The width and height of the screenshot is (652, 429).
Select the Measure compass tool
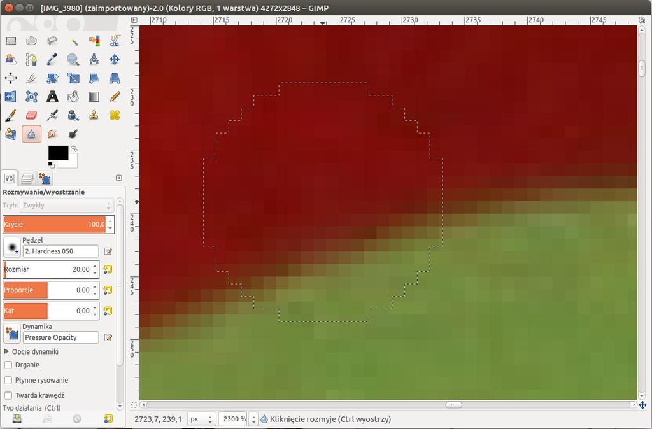(x=94, y=59)
